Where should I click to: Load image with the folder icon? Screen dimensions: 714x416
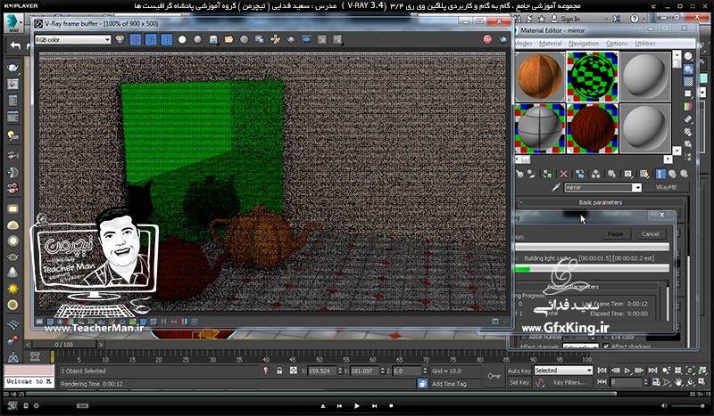tap(228, 39)
